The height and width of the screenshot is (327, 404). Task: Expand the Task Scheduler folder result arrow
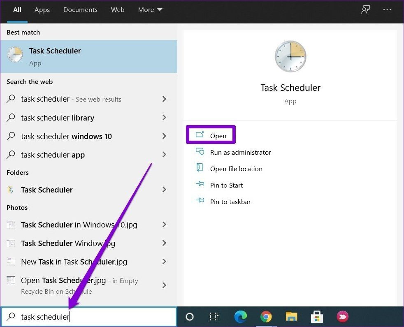coord(164,190)
